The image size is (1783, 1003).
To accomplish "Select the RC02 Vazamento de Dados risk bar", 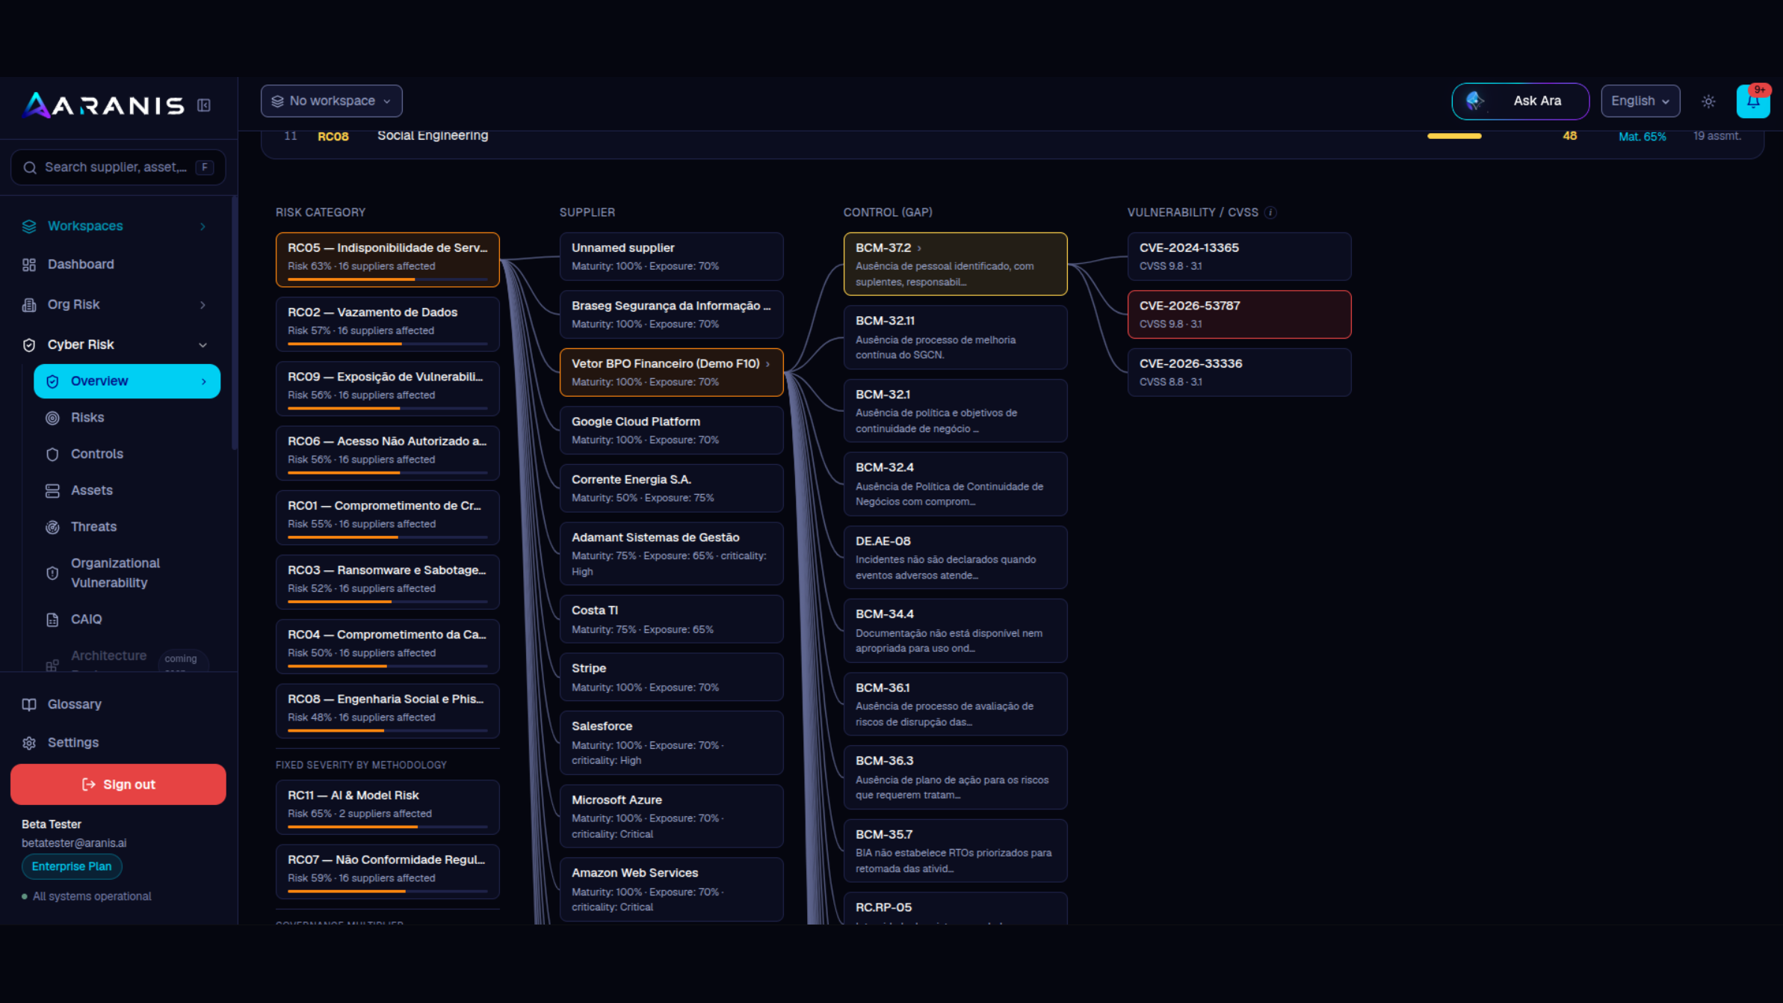I will (387, 324).
